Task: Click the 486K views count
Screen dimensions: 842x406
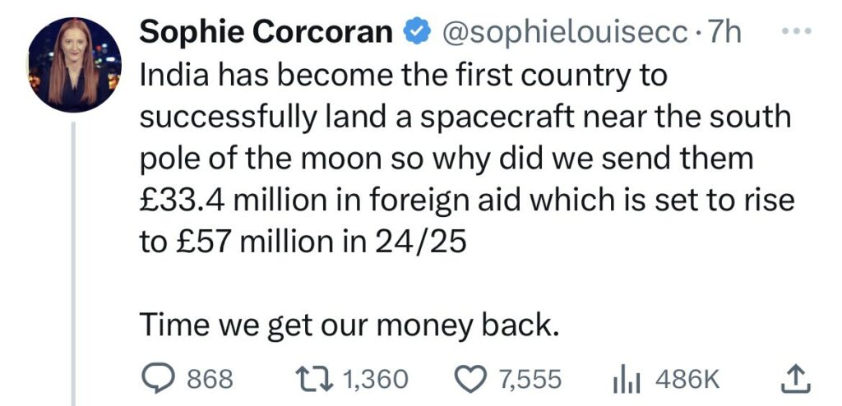Action: pyautogui.click(x=687, y=379)
